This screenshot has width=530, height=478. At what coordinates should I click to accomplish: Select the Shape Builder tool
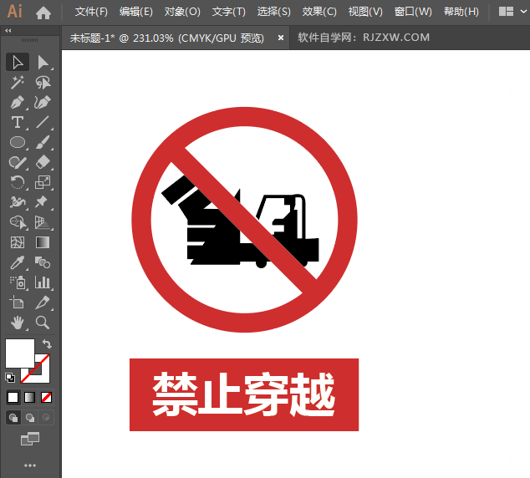pyautogui.click(x=18, y=222)
